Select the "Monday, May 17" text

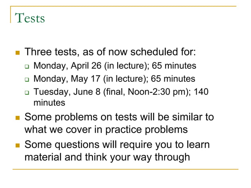coord(67,79)
